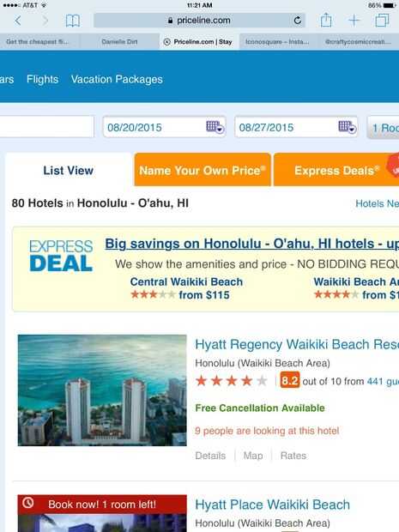
Task: Reload the priceline.com page
Action: (298, 21)
